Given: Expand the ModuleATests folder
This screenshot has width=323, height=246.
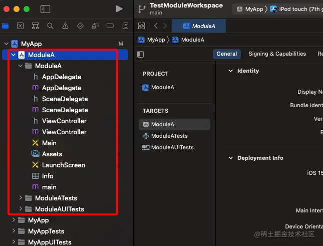Looking at the screenshot, I should pos(21,198).
